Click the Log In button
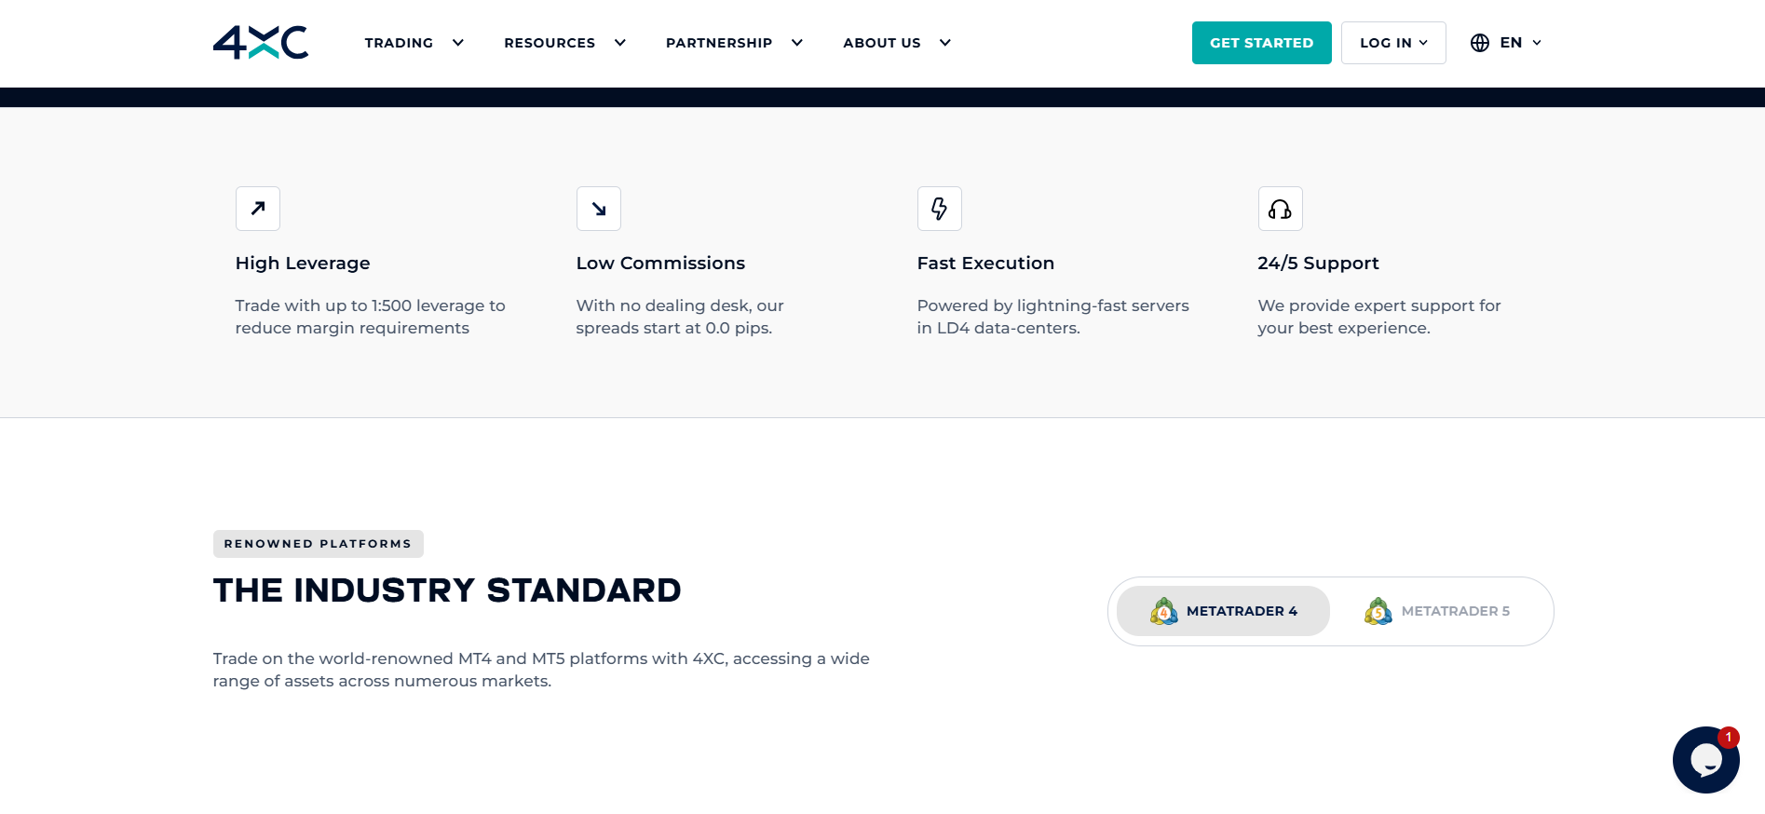Screen dimensions: 1765x814 [1393, 43]
